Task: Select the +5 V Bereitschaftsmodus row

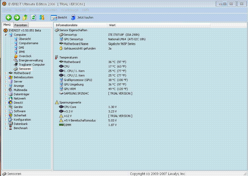Action: pyautogui.click(x=88, y=120)
